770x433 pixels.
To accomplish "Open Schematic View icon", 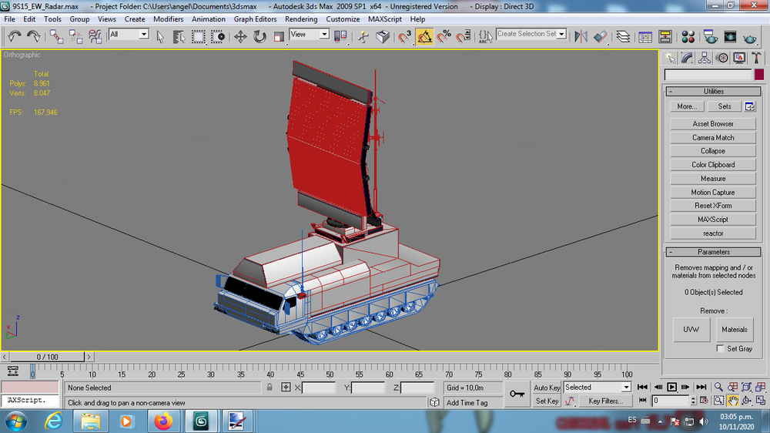I will click(665, 36).
